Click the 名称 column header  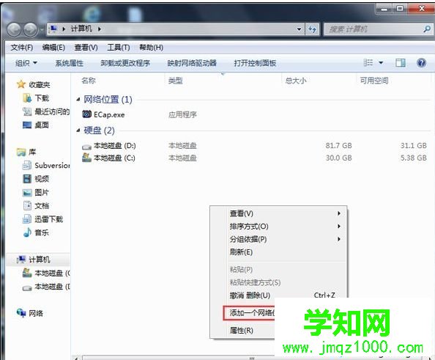(89, 81)
